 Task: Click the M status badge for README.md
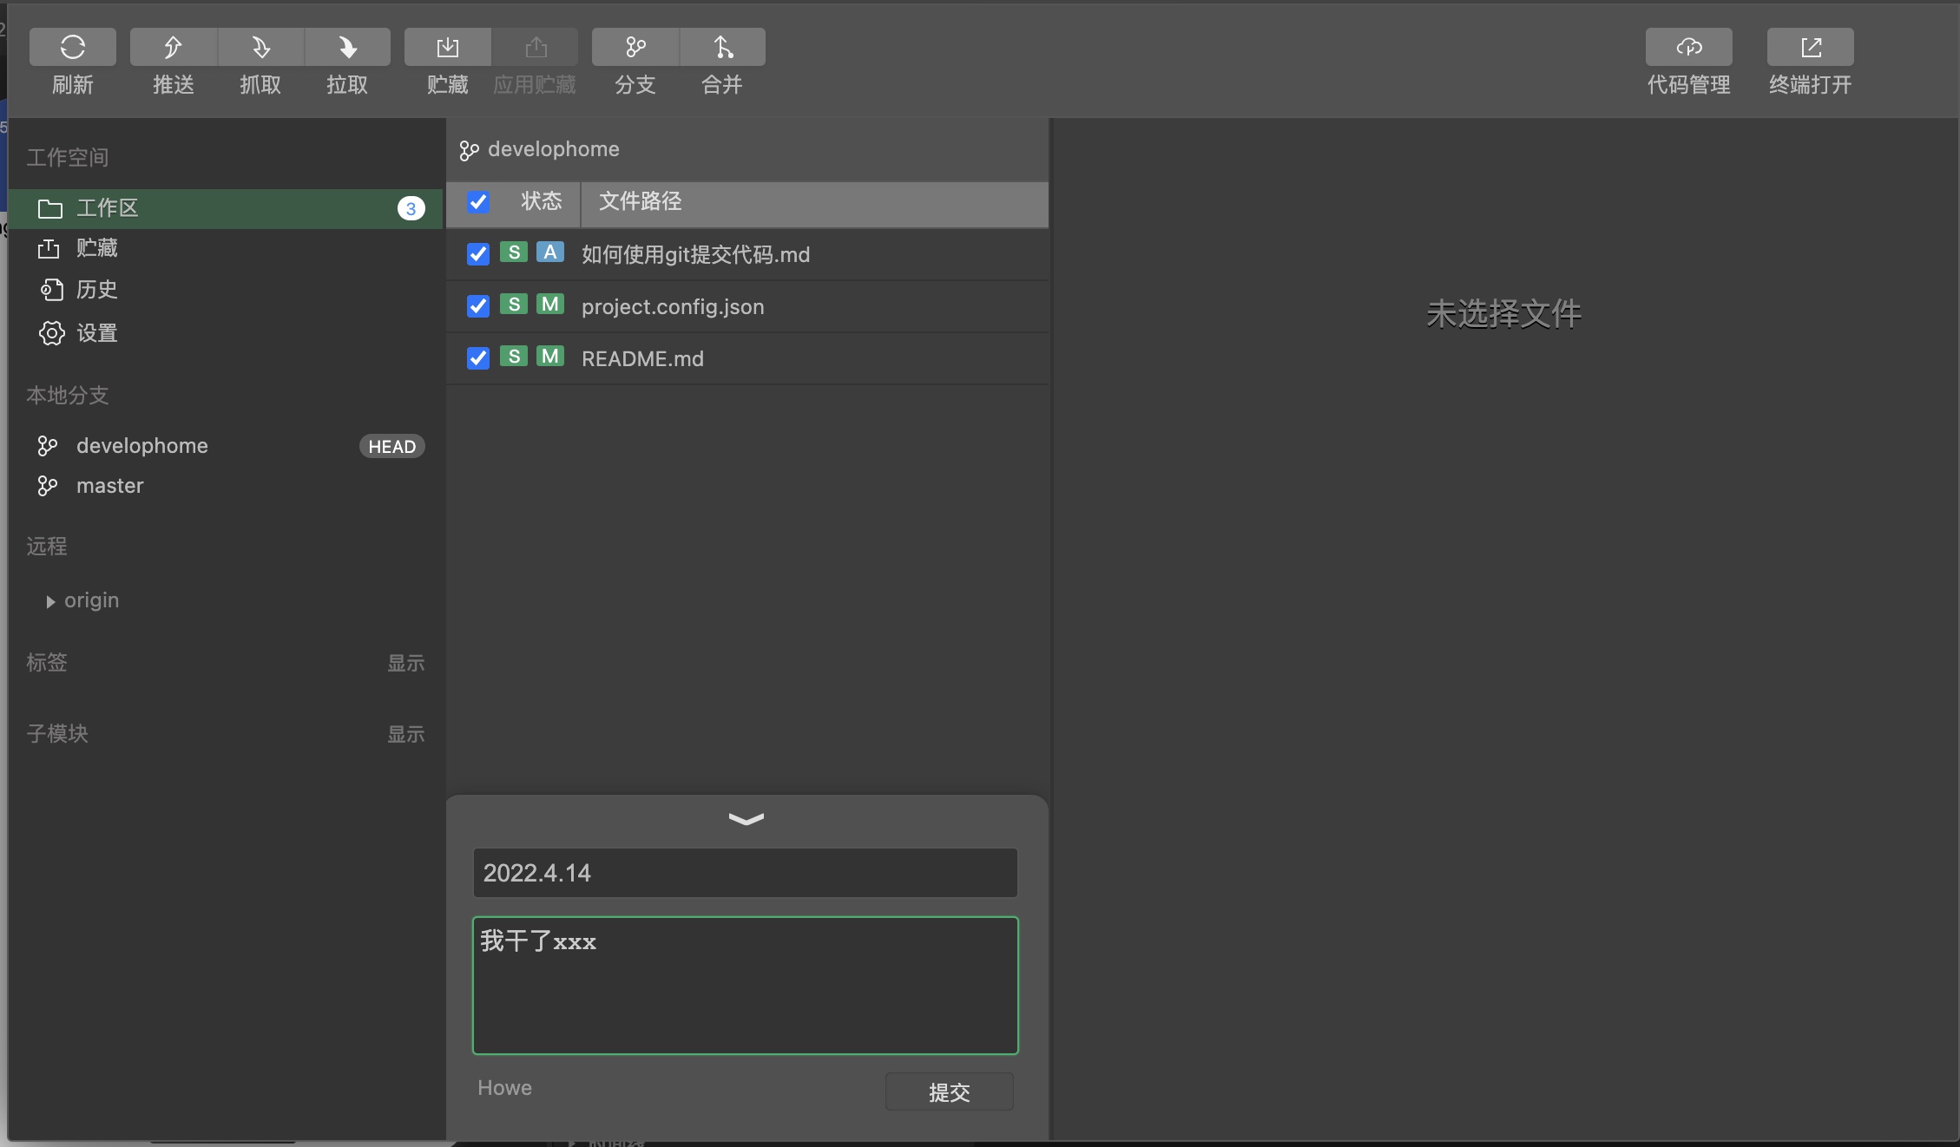pyautogui.click(x=550, y=357)
